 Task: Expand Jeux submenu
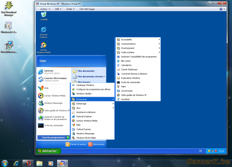(x=93, y=108)
